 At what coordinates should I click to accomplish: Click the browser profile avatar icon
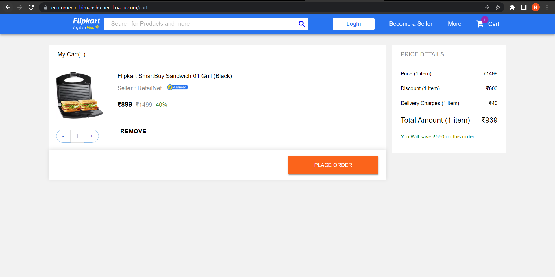point(535,7)
